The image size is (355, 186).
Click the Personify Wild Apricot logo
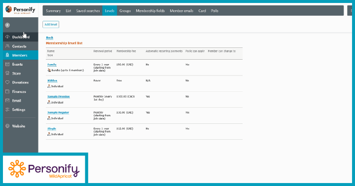coord(20,10)
